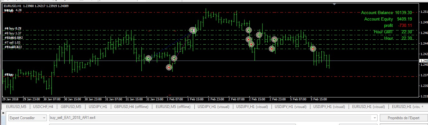Click the chart shift triangle at the chart top
This screenshot has height=125, width=428.
(335, 4)
